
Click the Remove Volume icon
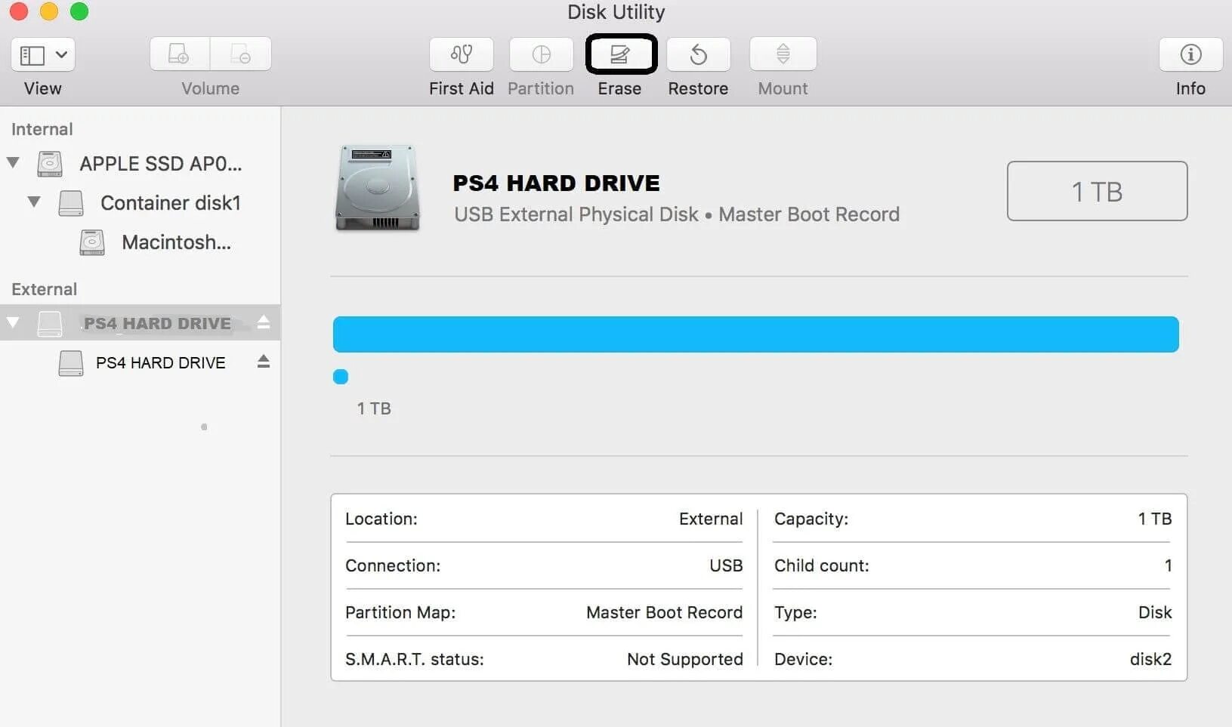241,54
